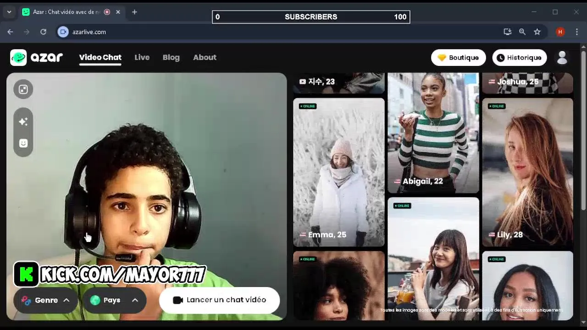Select the Azar tab in the tab strip
The height and width of the screenshot is (330, 587).
click(71, 12)
